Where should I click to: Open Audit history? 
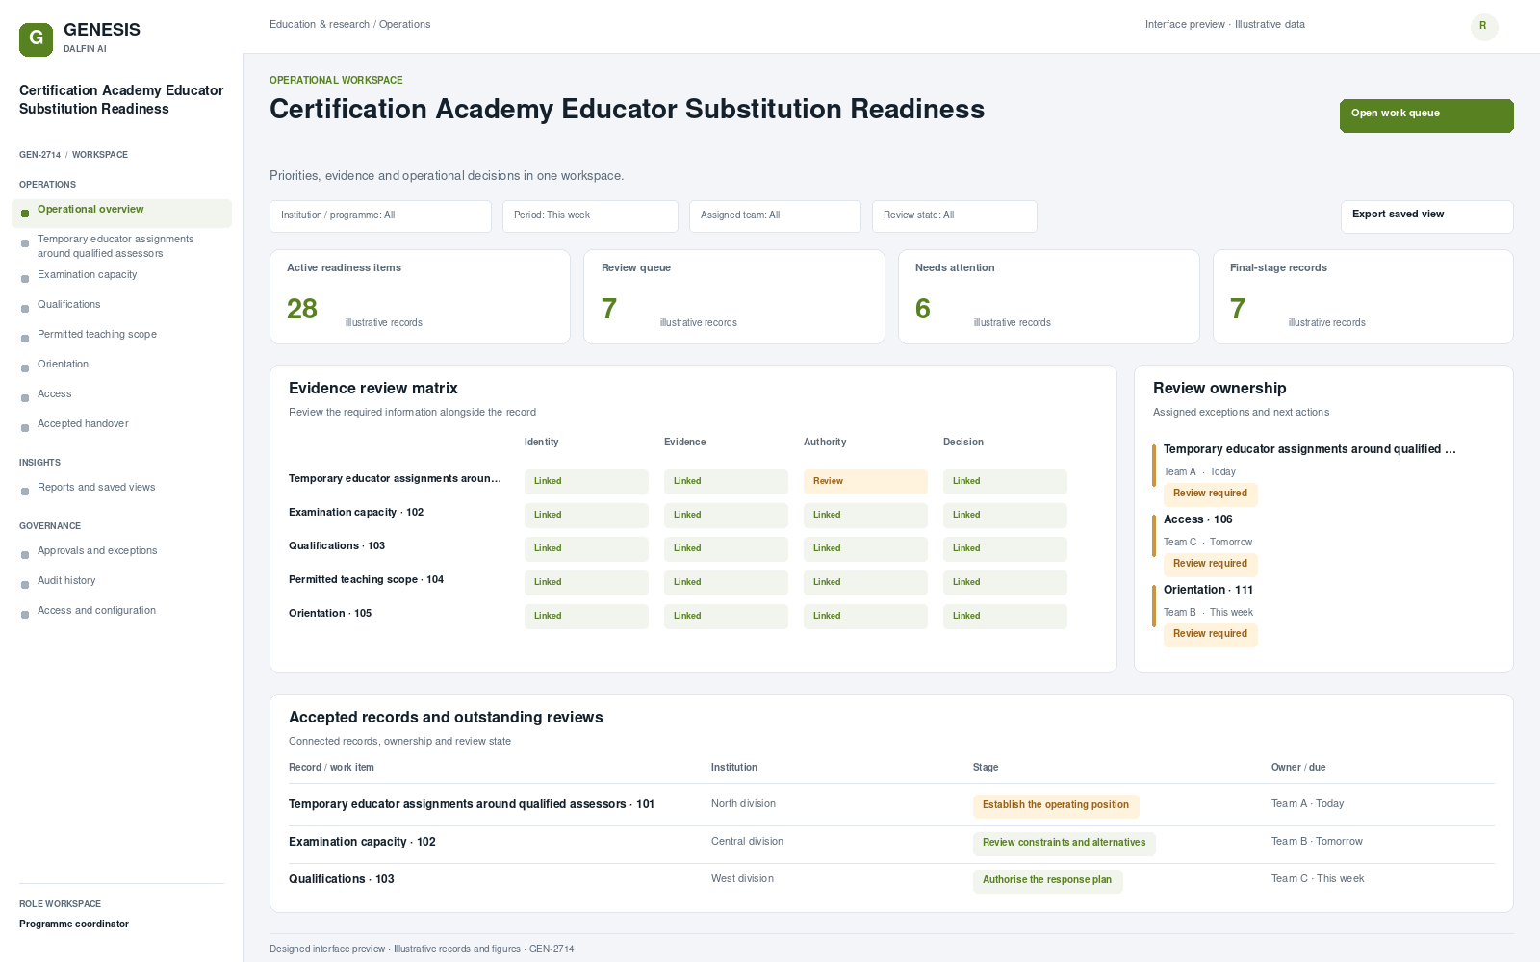121,581
